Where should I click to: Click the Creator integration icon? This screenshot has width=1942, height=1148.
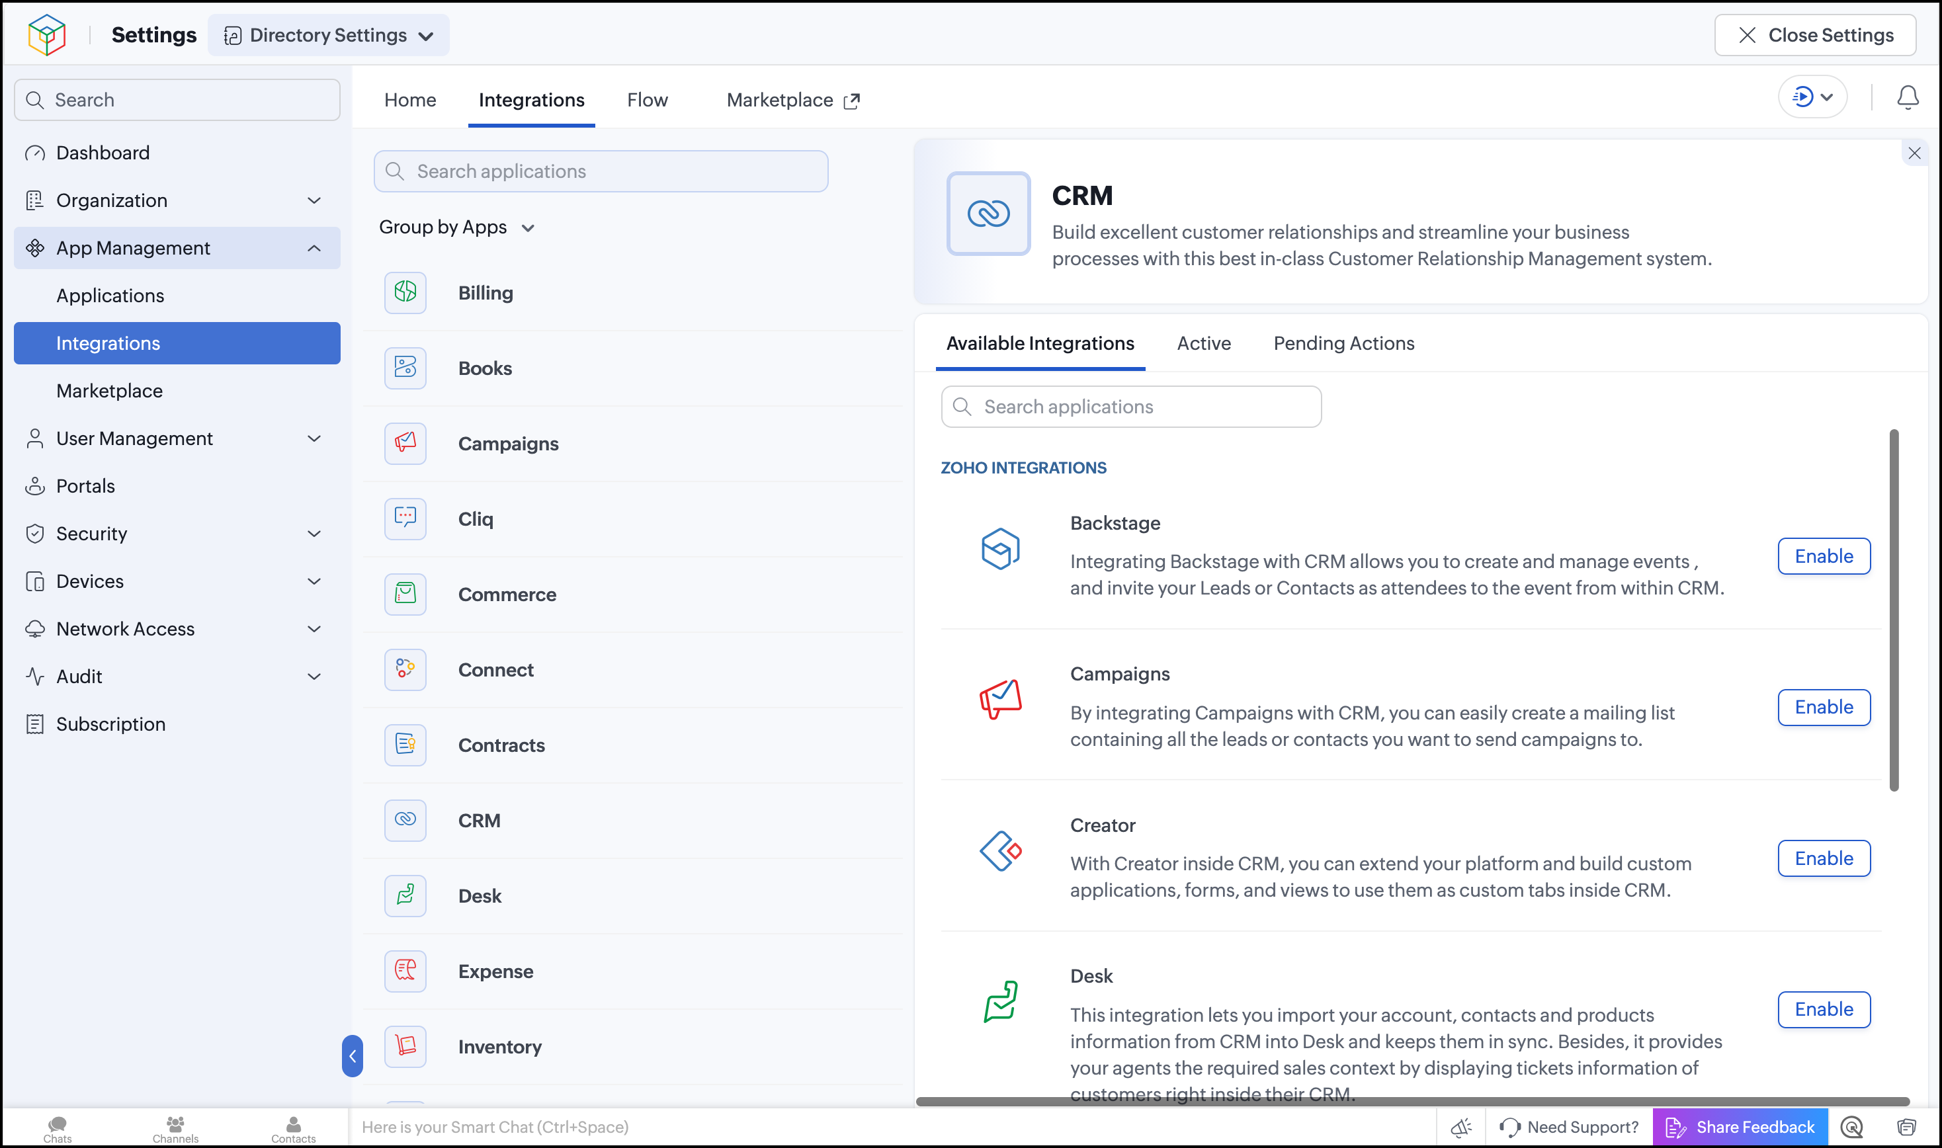(x=999, y=851)
